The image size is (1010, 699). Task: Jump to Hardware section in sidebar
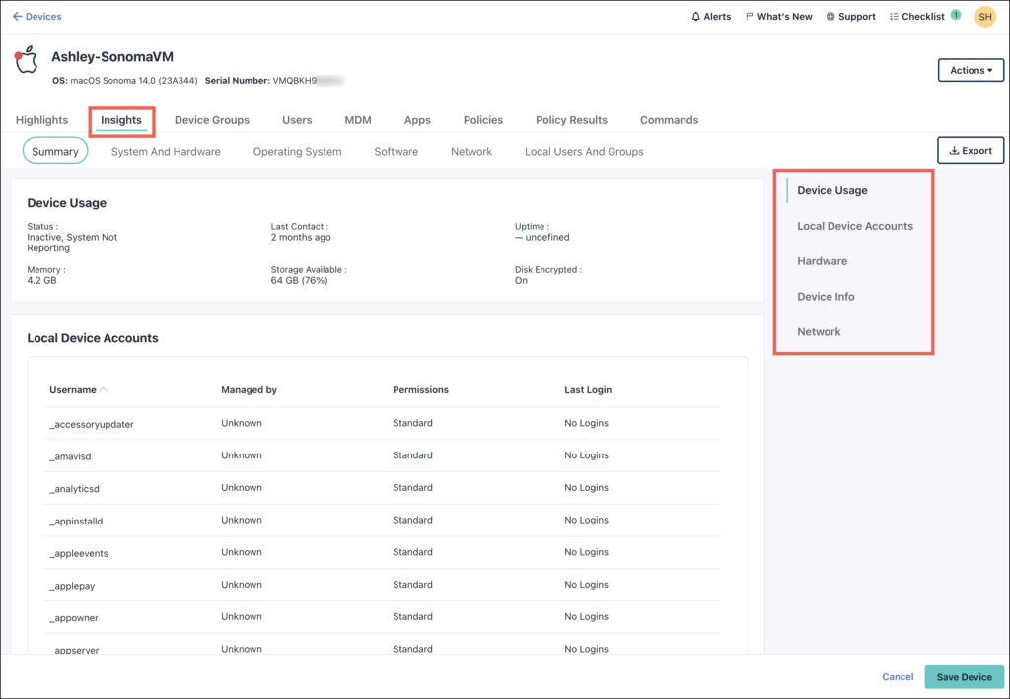(822, 261)
